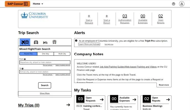This screenshot has height=110, width=190.
Task: Click the plus icon for Start a Request
Action: [89, 16]
